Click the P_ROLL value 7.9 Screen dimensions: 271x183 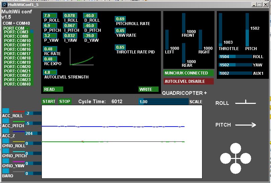coord(50,15)
